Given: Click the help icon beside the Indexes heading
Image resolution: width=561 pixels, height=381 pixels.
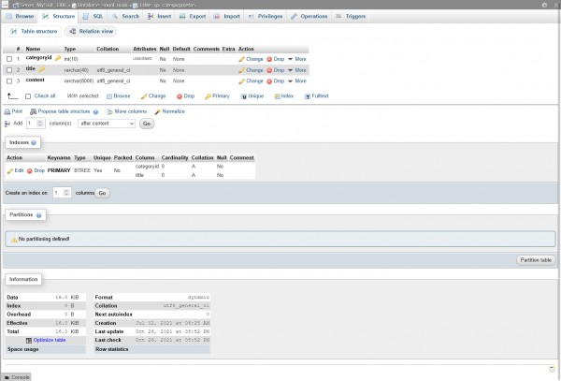Looking at the screenshot, I should (35, 142).
